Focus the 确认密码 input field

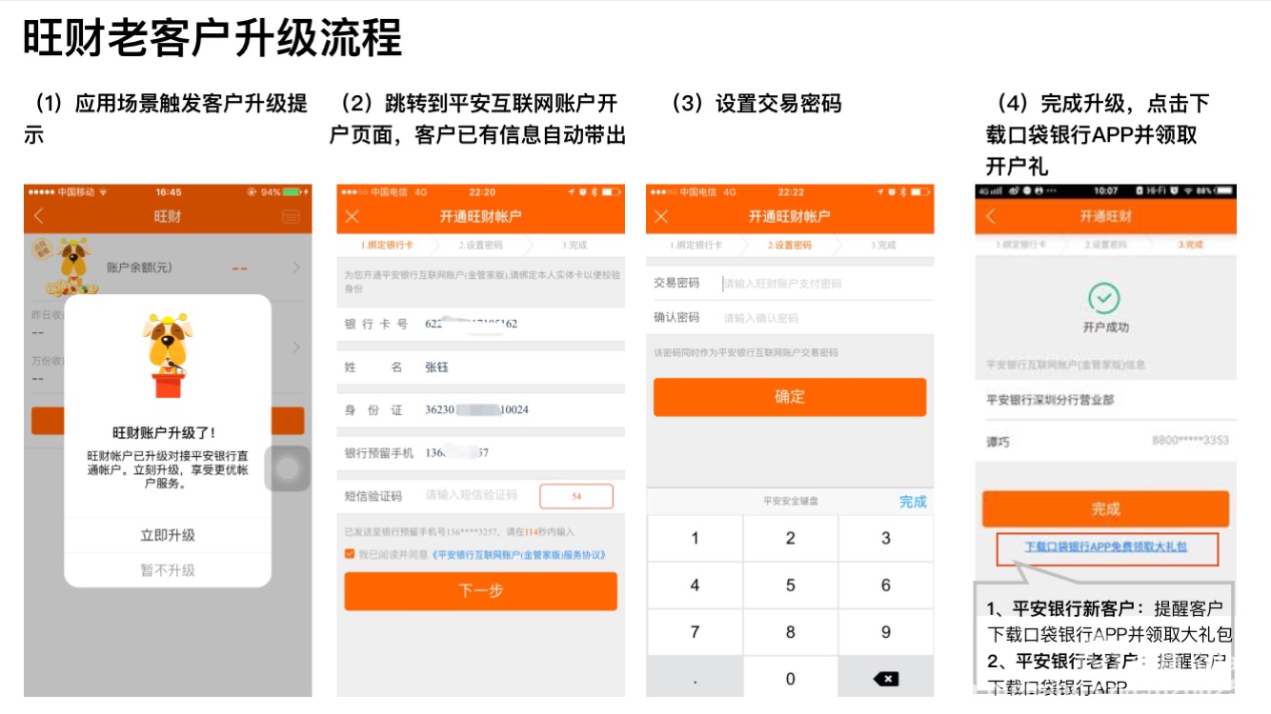[x=789, y=317]
